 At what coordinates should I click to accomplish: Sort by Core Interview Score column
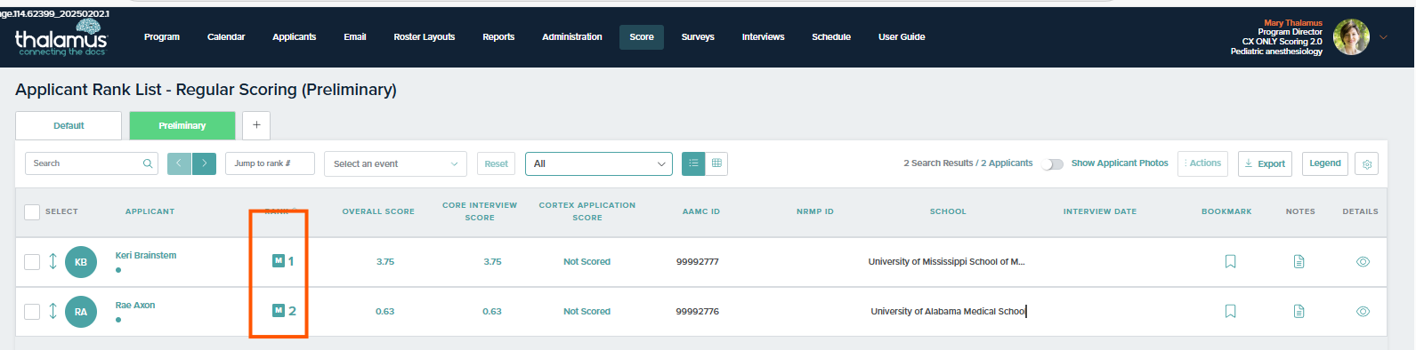[x=480, y=211]
